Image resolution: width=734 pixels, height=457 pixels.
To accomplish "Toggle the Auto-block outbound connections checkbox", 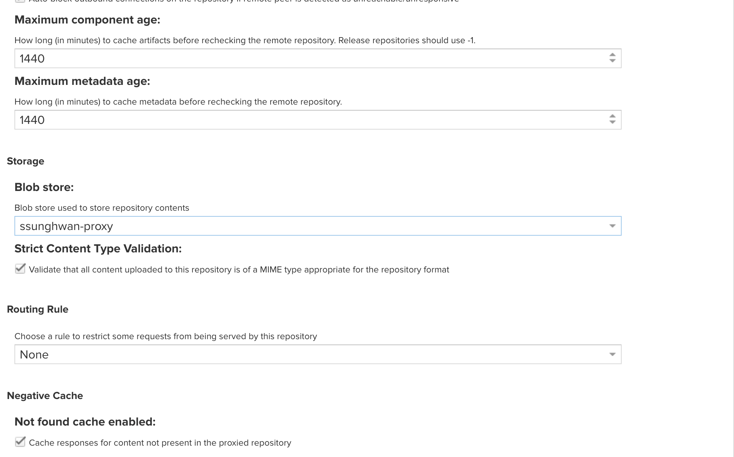I will pyautogui.click(x=20, y=1).
